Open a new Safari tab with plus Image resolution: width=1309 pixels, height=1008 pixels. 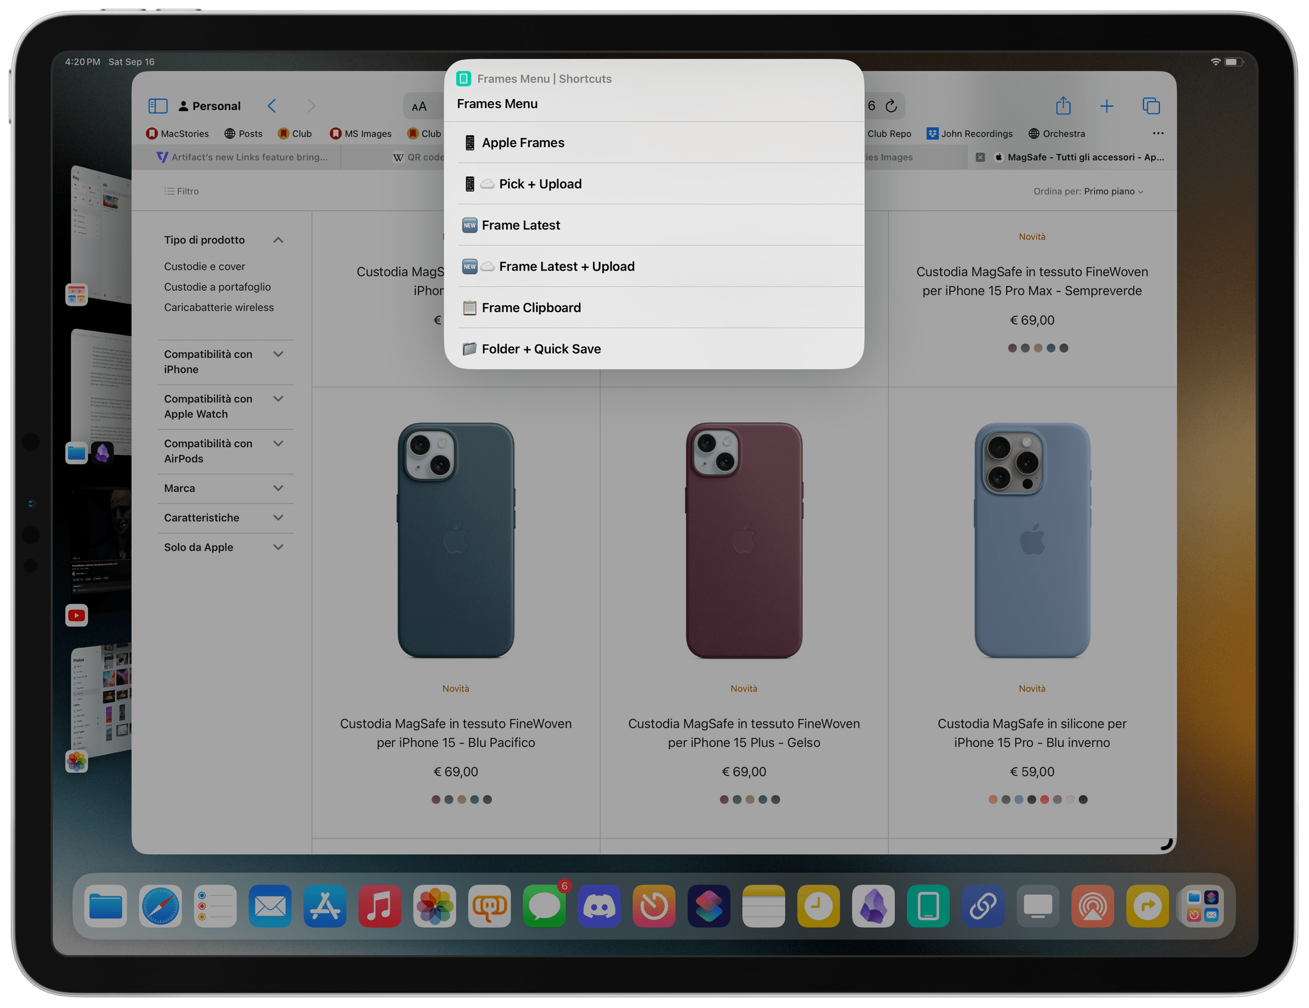(x=1107, y=106)
